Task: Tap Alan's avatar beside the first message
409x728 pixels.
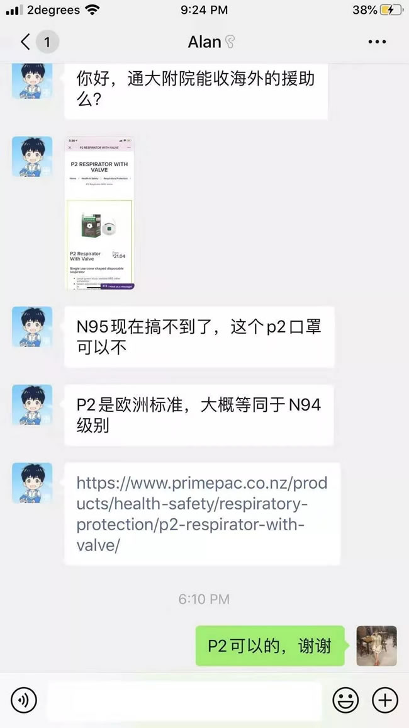Action: point(32,81)
